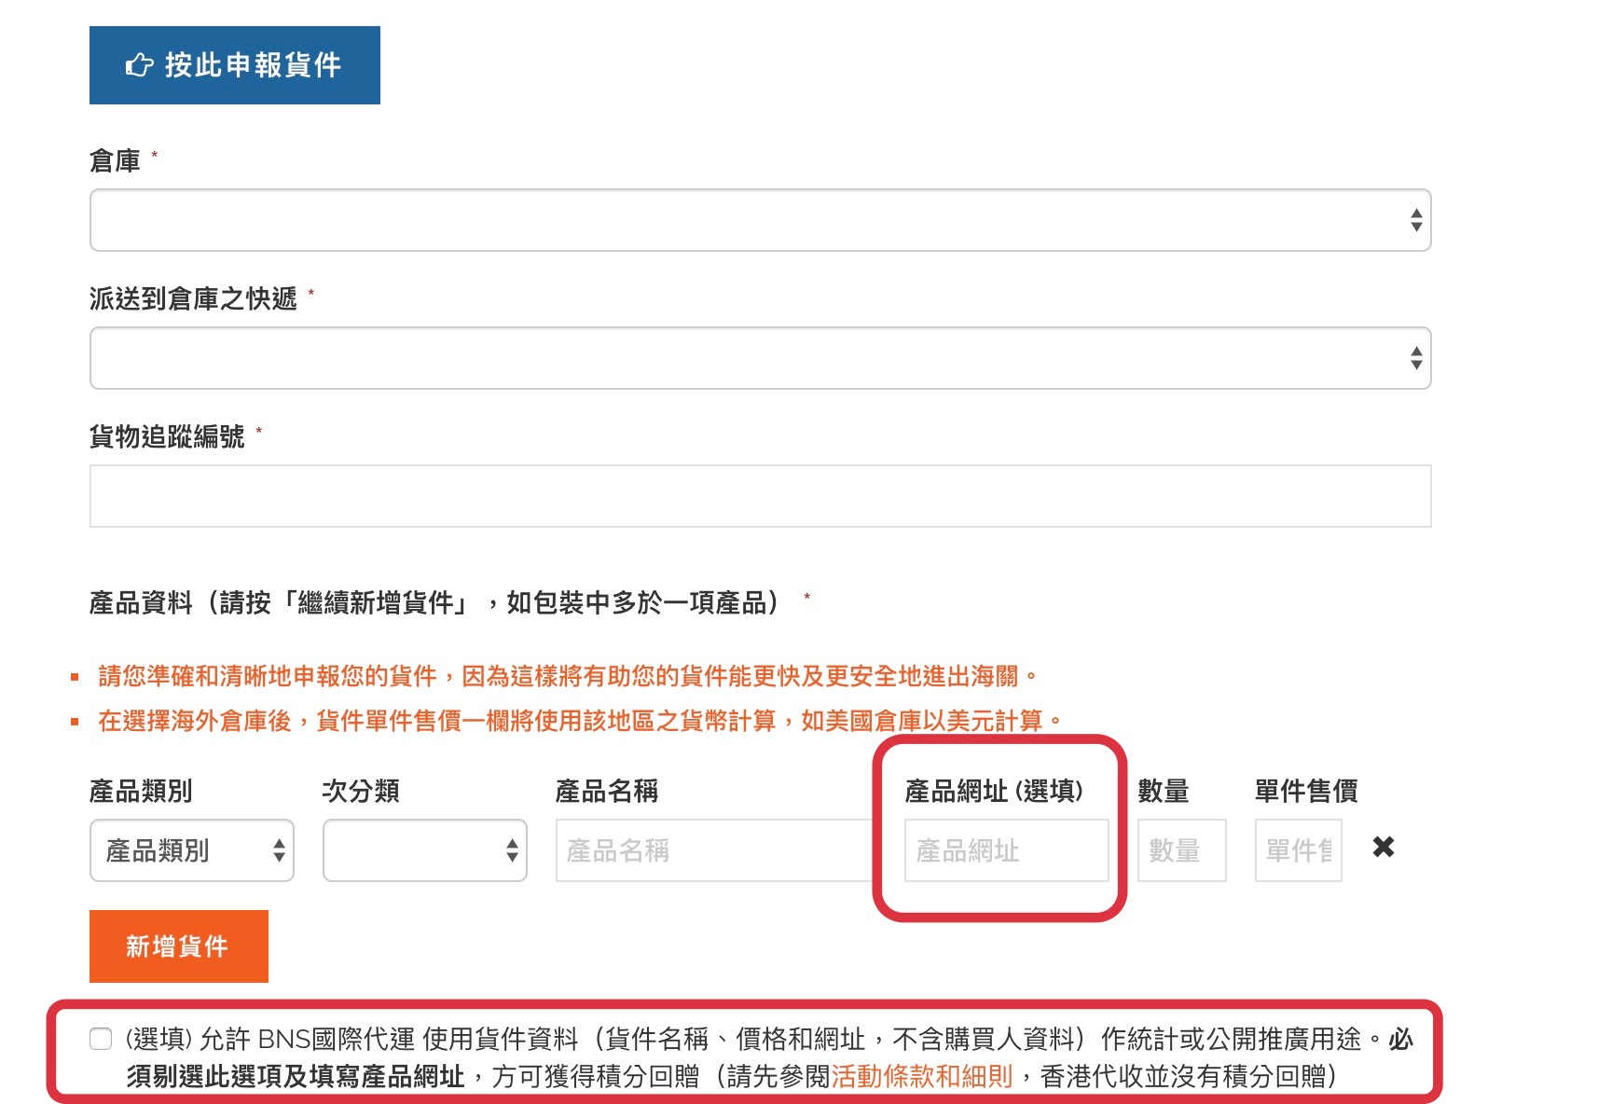Viewport: 1598px width, 1104px height.
Task: Click the 產品網址 (選填) column header
Action: pos(994,792)
